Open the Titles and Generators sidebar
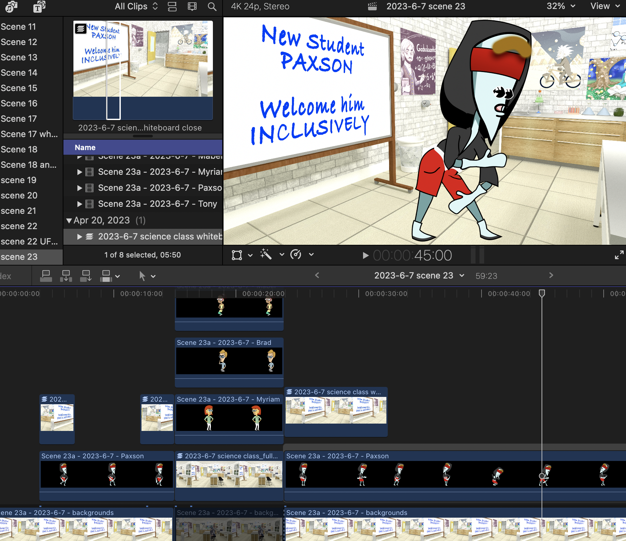The image size is (626, 541). pos(39,6)
